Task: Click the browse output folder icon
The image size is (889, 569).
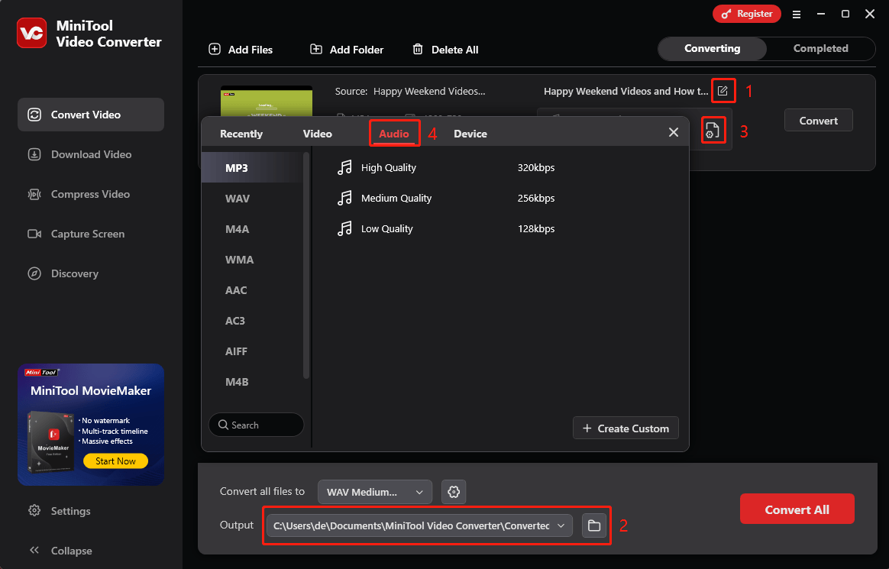Action: pos(594,525)
